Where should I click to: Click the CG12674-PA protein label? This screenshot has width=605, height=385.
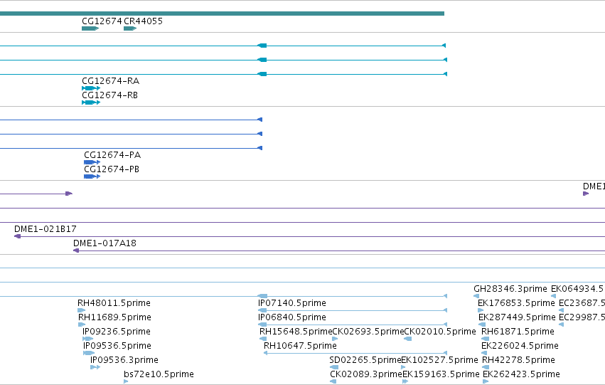point(112,155)
